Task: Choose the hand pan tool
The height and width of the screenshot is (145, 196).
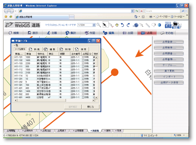Action: pyautogui.click(x=117, y=25)
